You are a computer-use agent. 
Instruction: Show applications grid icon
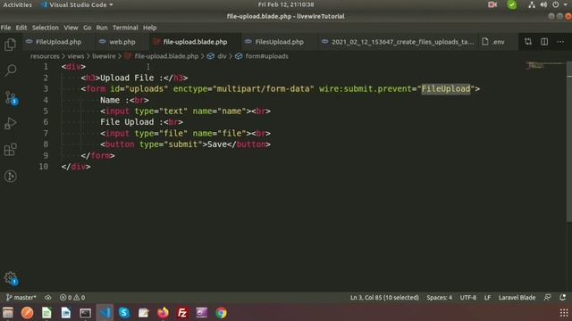click(x=564, y=313)
